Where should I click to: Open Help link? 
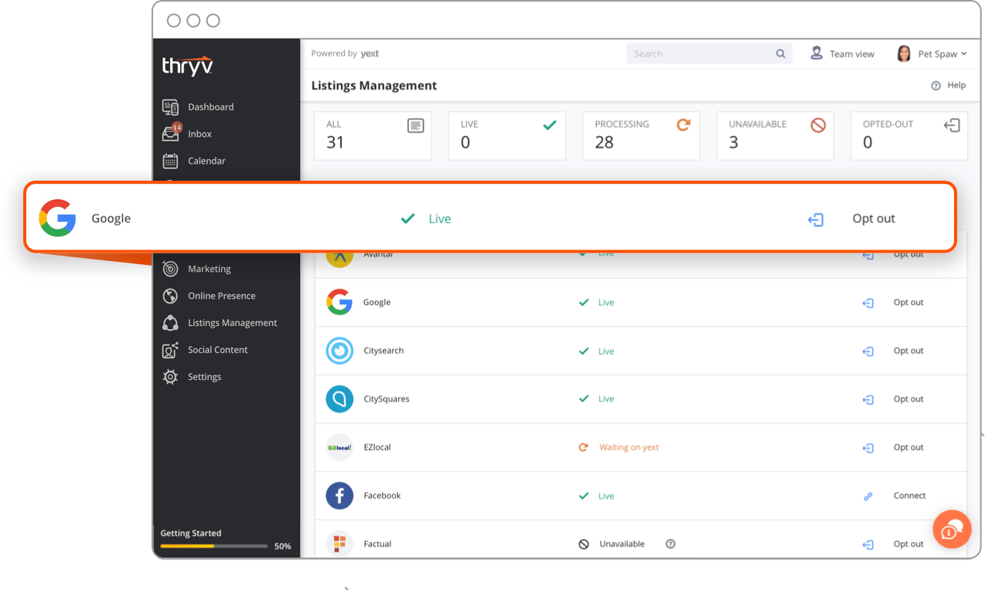(956, 85)
